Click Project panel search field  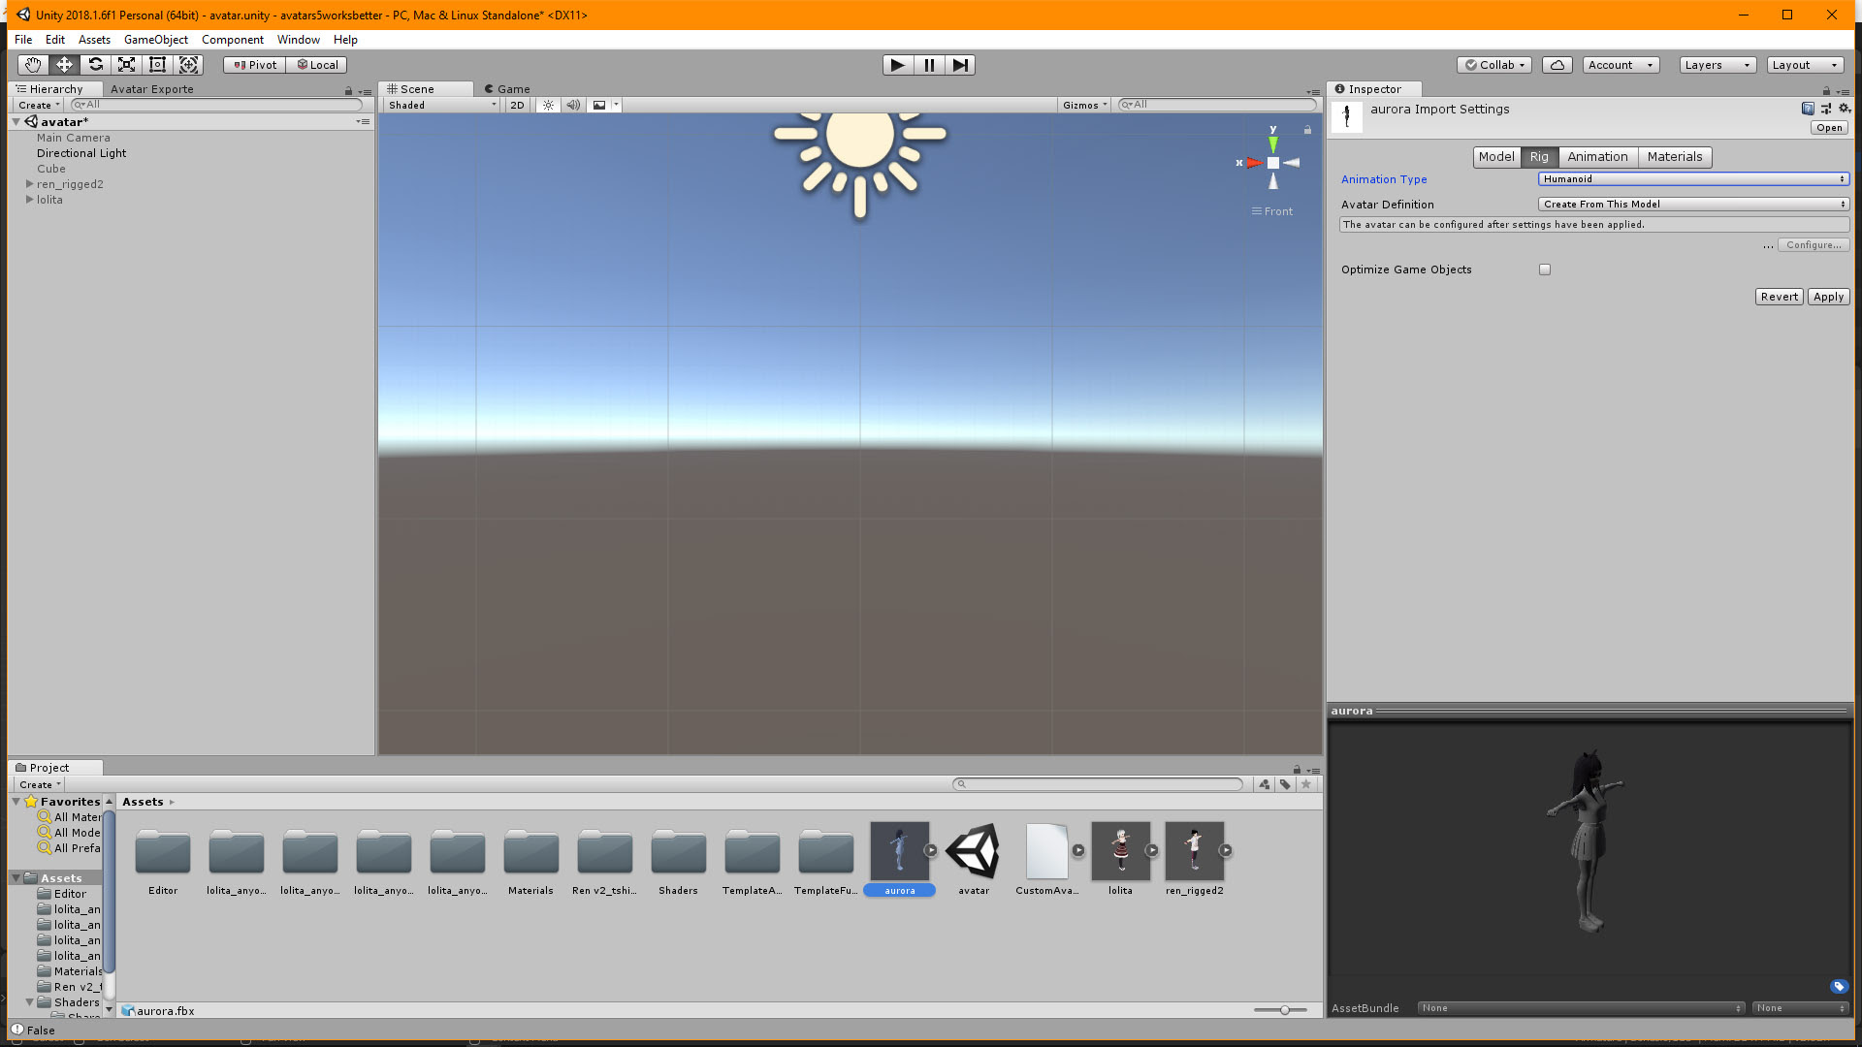(x=1098, y=784)
